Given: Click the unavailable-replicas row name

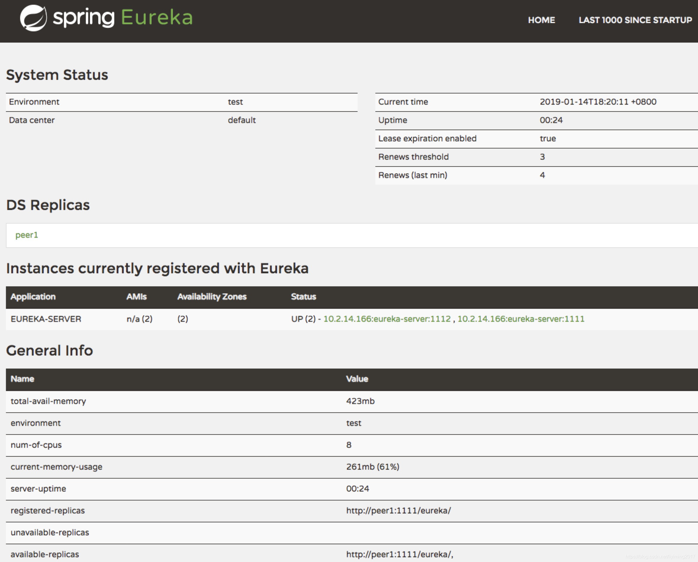Looking at the screenshot, I should tap(49, 532).
